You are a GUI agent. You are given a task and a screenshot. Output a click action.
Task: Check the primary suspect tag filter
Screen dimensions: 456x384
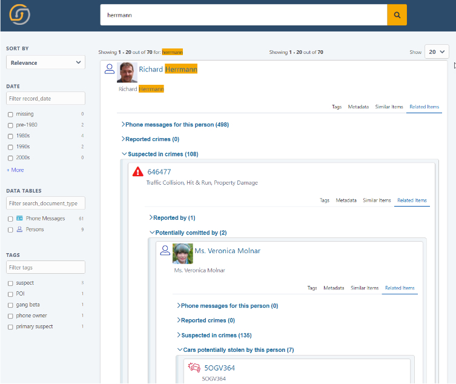point(10,327)
